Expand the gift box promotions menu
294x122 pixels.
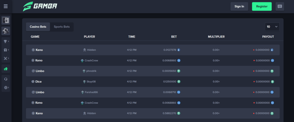pyautogui.click(x=6, y=50)
